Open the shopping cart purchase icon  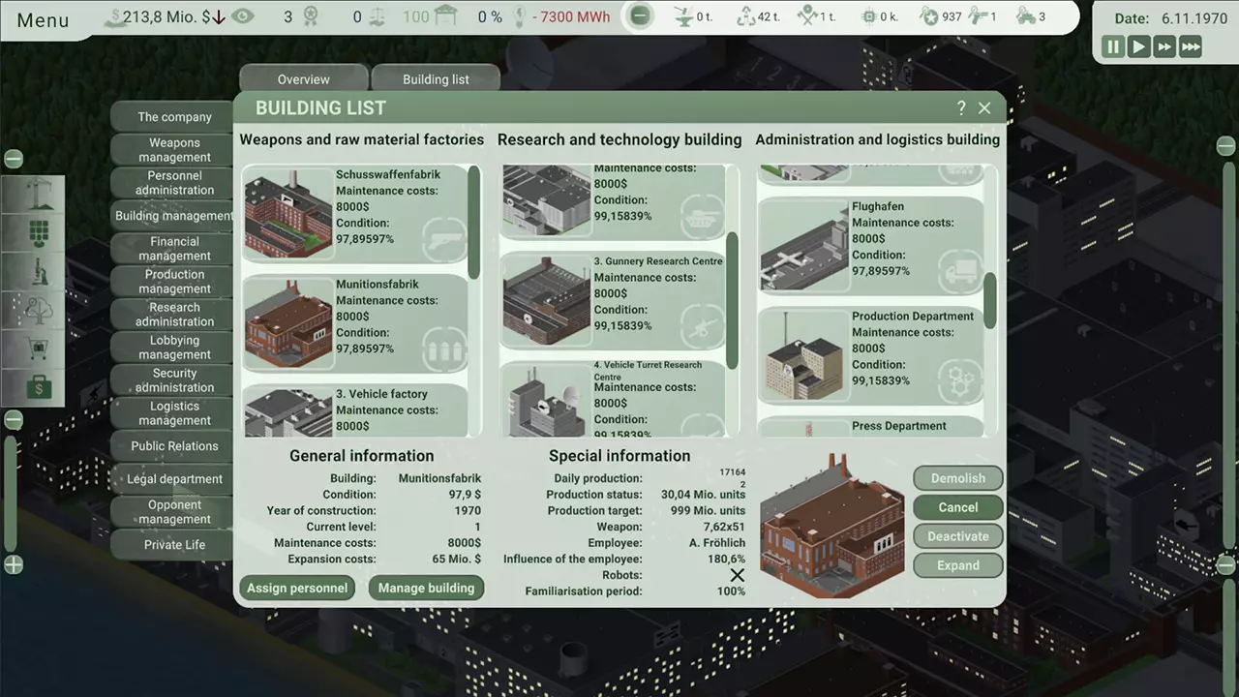coord(39,348)
